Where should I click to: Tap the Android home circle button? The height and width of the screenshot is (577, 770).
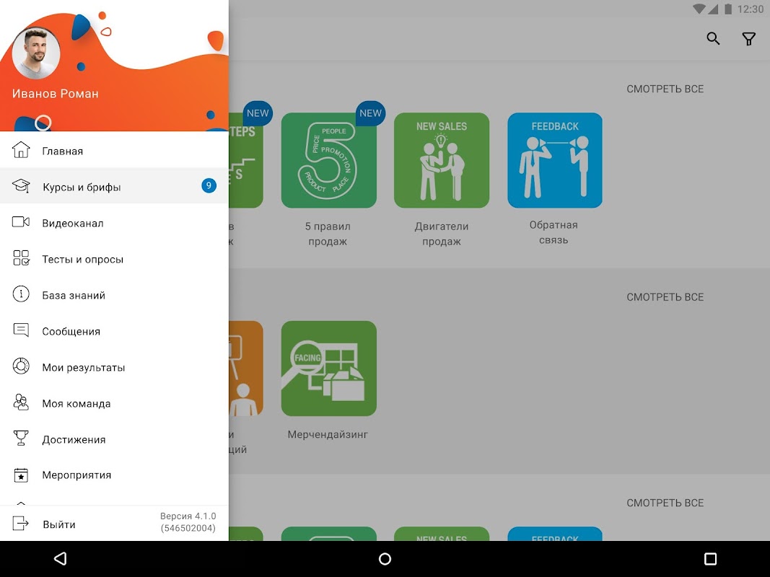(385, 559)
